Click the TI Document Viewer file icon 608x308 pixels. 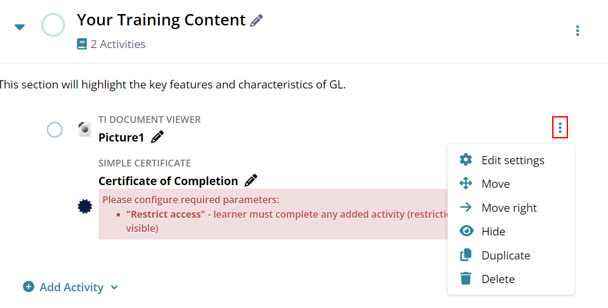click(x=84, y=129)
